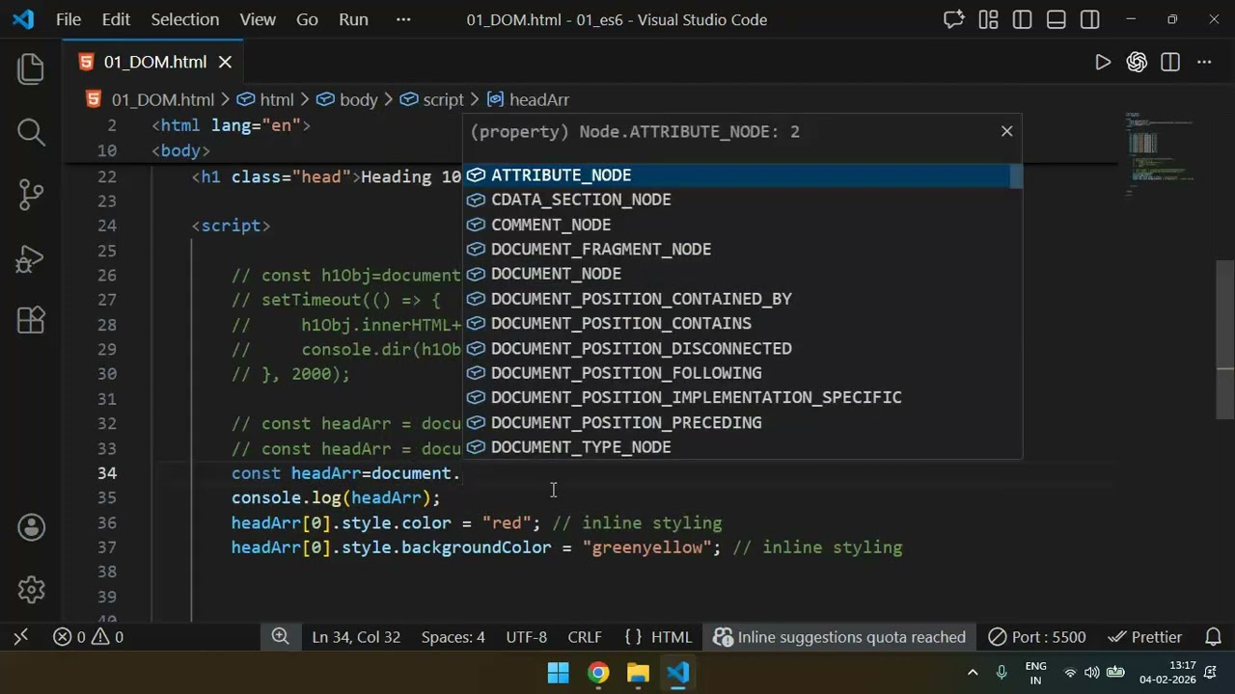Open the remote window indicator
This screenshot has height=694, width=1235.
(x=21, y=637)
